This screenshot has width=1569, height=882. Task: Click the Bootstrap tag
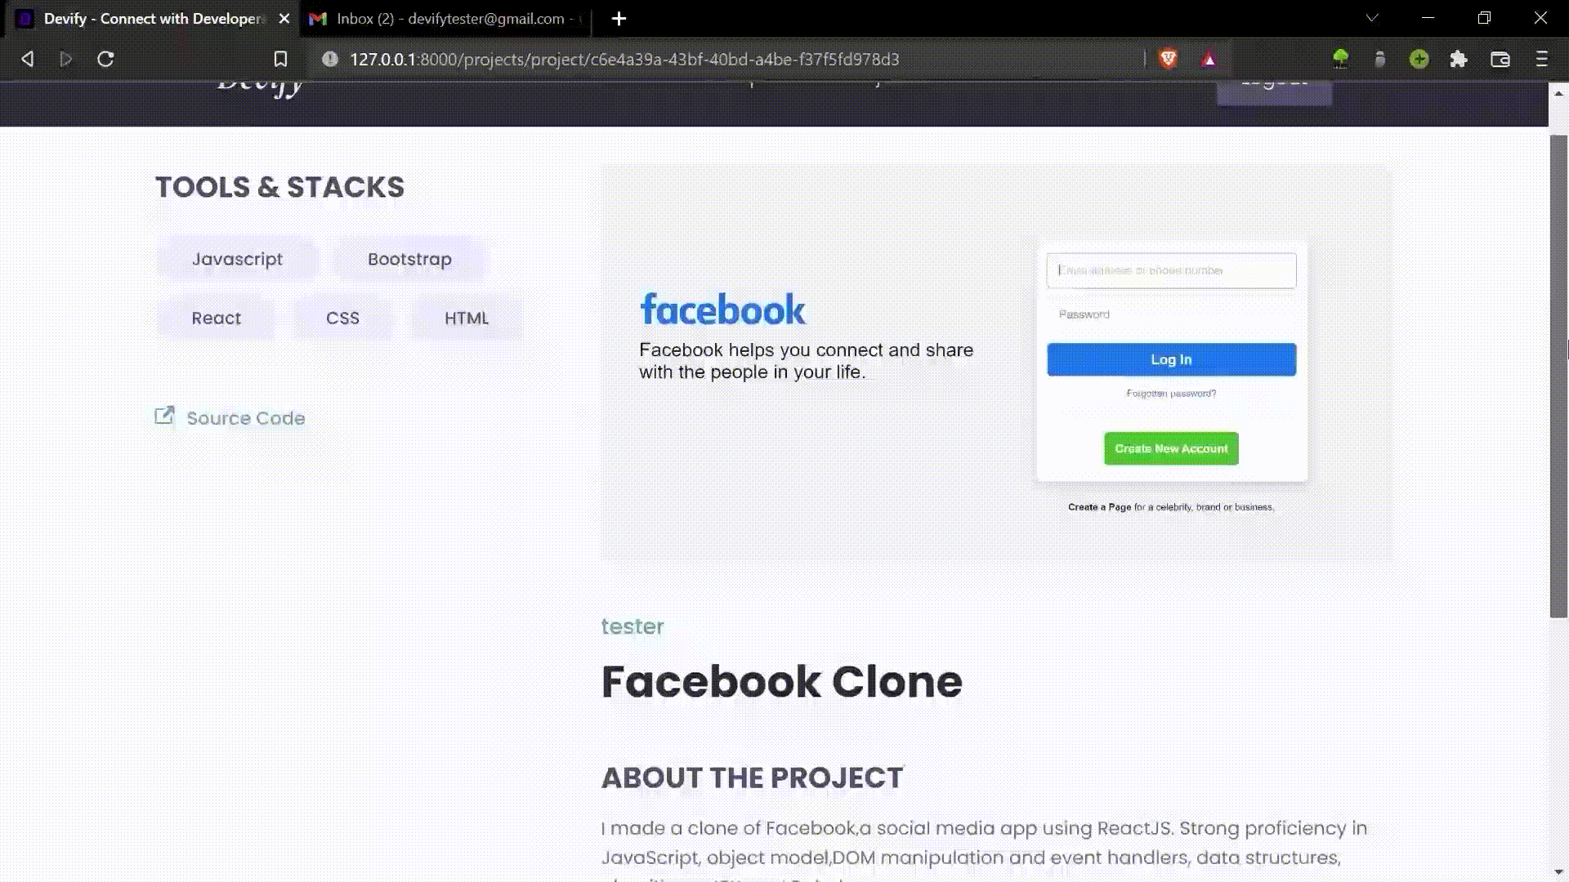pyautogui.click(x=409, y=259)
